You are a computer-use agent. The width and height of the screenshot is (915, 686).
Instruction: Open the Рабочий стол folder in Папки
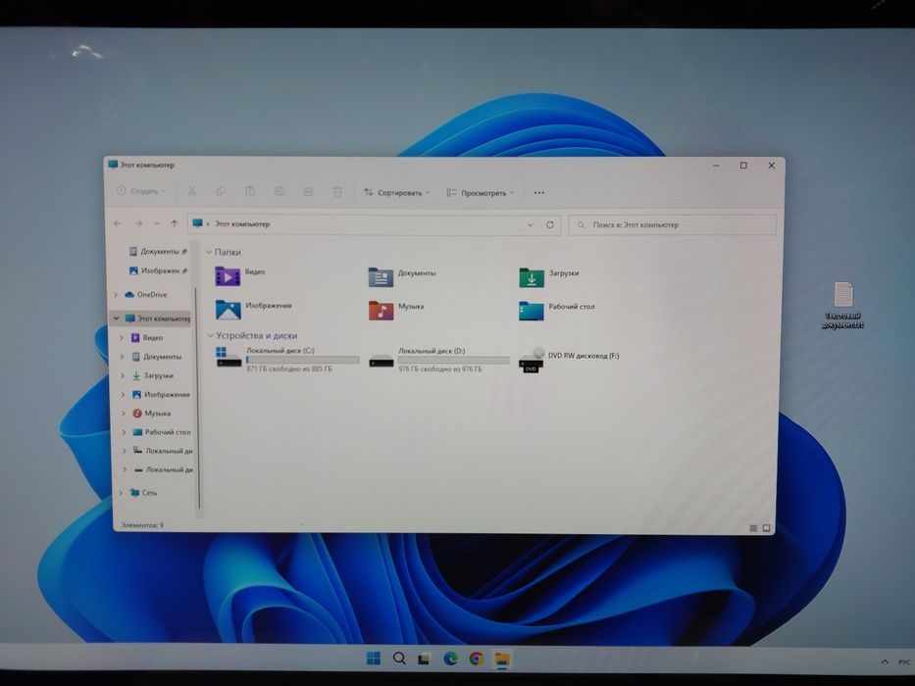point(557,310)
